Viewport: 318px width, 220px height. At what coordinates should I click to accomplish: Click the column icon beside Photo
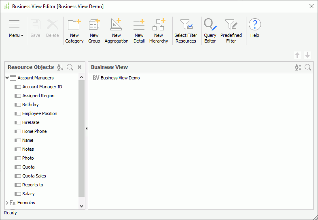(x=18, y=158)
